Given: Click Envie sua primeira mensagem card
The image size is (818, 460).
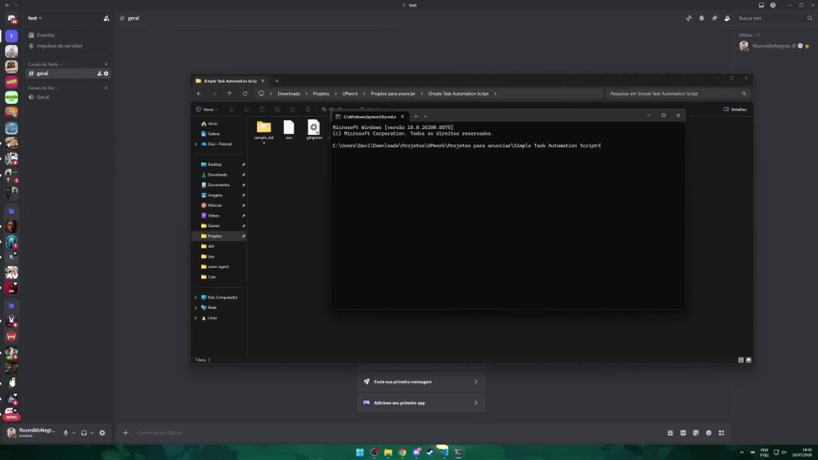Looking at the screenshot, I should click(421, 382).
